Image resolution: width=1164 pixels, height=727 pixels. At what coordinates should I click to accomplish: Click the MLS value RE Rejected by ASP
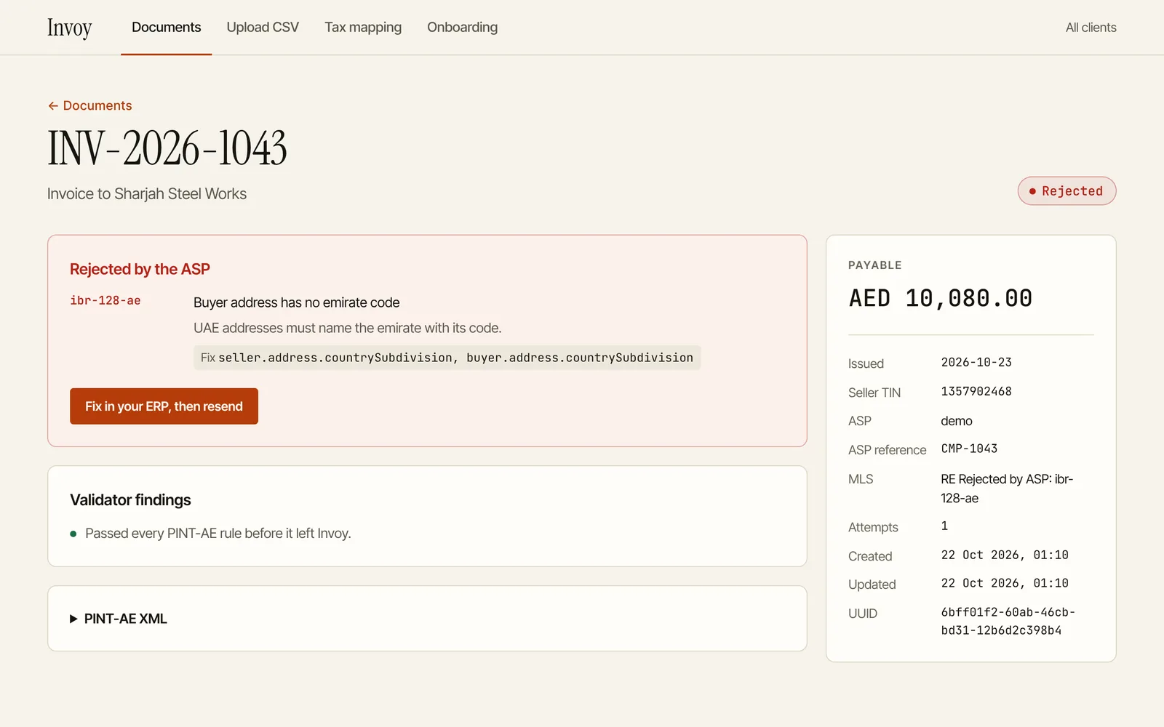pos(1007,489)
